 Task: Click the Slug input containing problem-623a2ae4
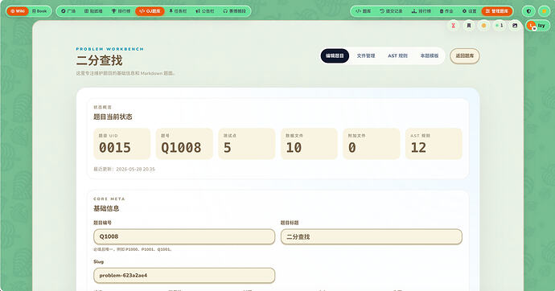coord(184,276)
